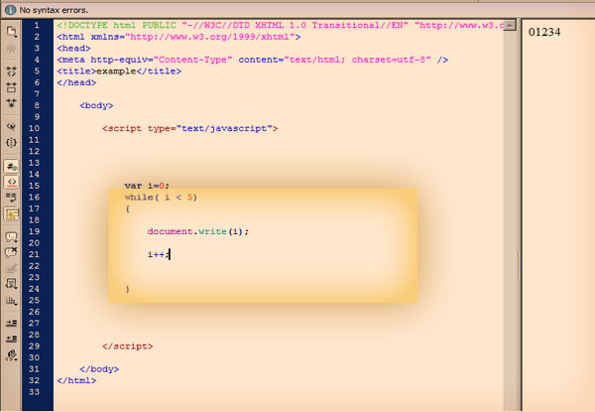Click the greyed-out Show Code Navigator icon
This screenshot has height=412, width=595.
(x=11, y=49)
